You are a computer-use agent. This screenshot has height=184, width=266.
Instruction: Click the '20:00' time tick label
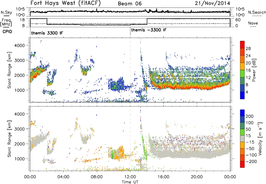pos(197,177)
